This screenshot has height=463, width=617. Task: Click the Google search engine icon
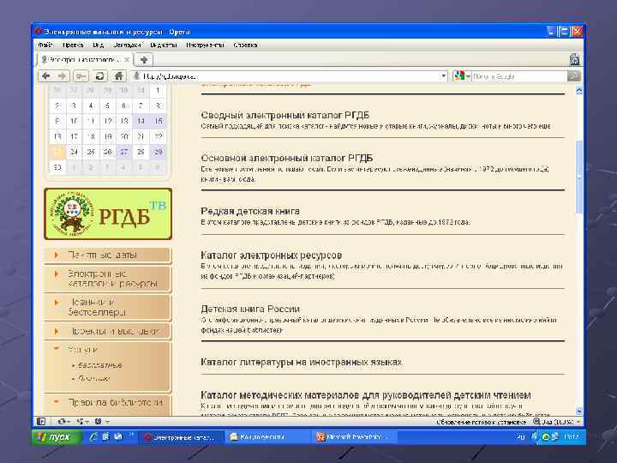458,75
